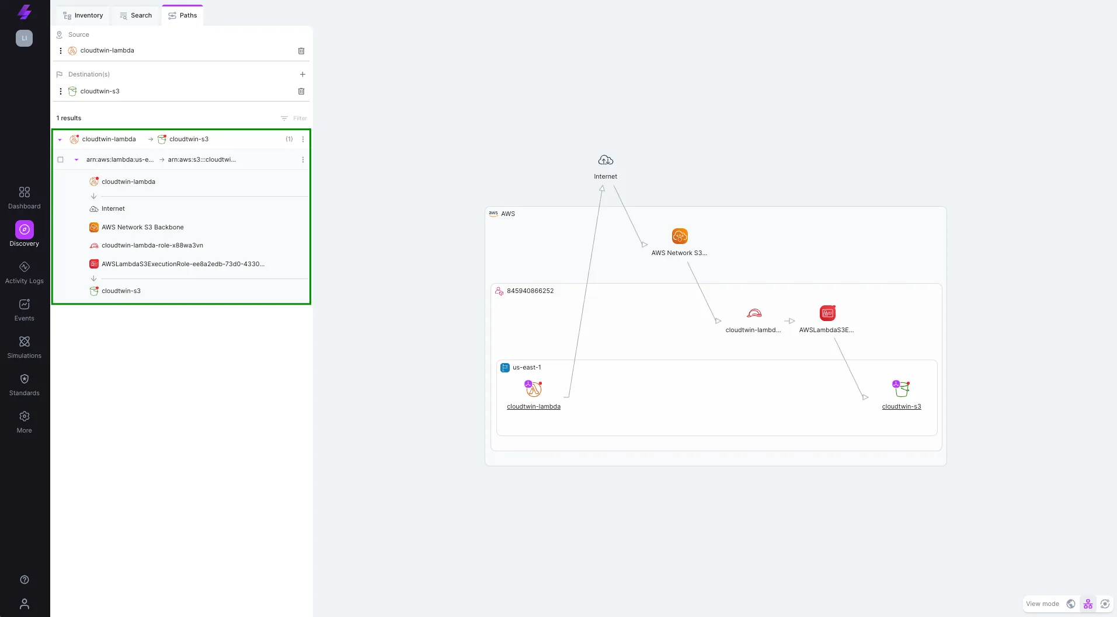Open the Filter for results
Image resolution: width=1117 pixels, height=617 pixels.
(x=294, y=118)
